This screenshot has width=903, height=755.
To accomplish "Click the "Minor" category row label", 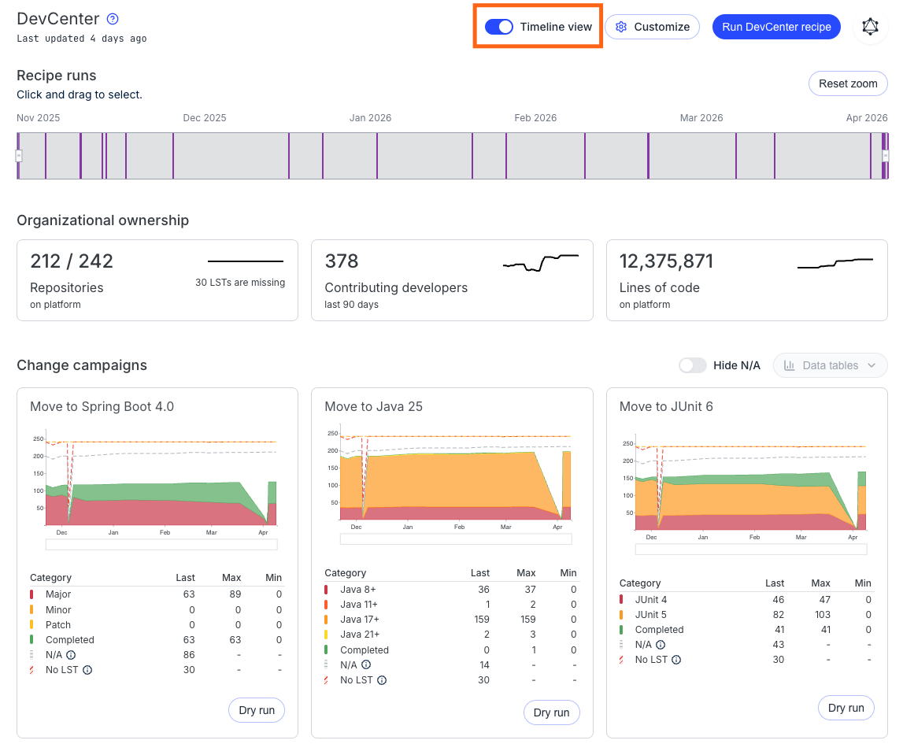I will point(58,610).
